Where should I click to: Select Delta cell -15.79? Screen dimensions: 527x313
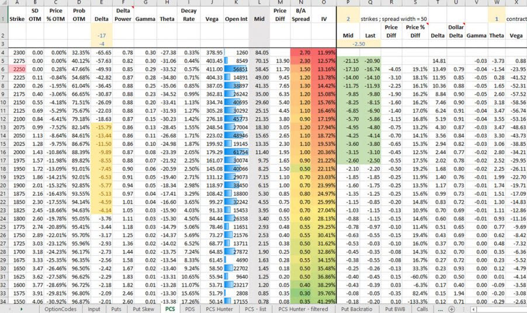click(102, 127)
